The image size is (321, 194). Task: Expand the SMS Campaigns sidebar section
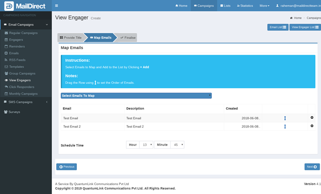click(x=26, y=102)
